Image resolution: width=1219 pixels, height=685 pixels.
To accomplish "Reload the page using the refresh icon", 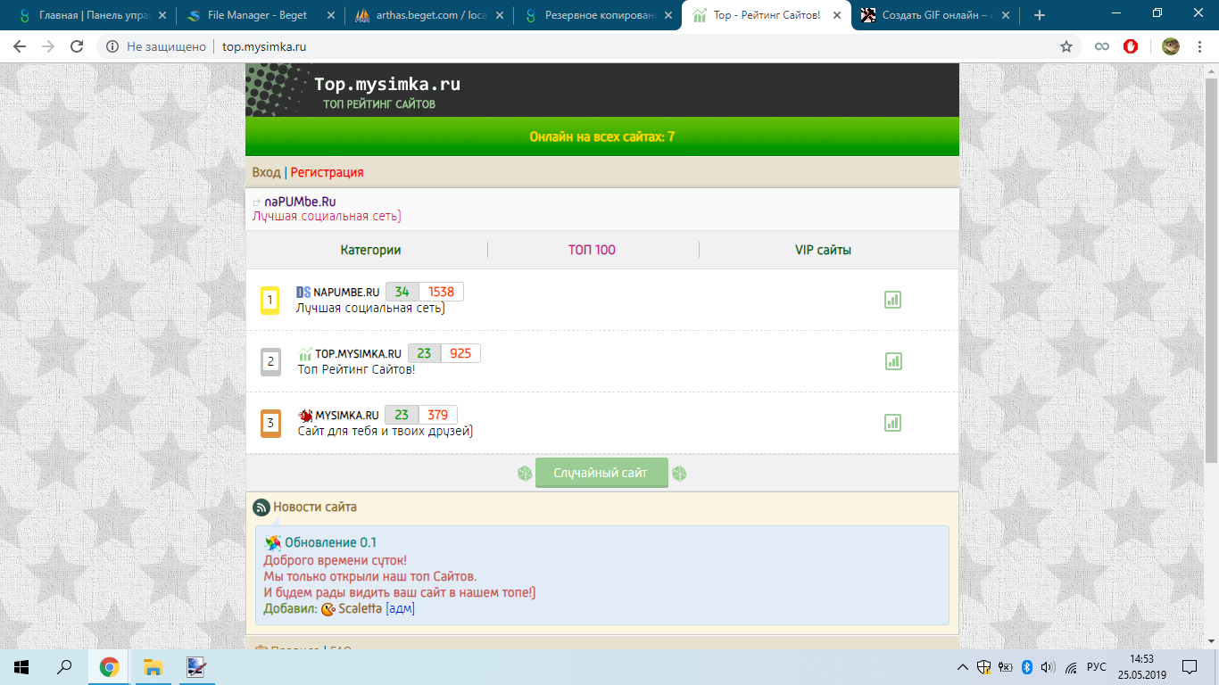I will pos(77,46).
